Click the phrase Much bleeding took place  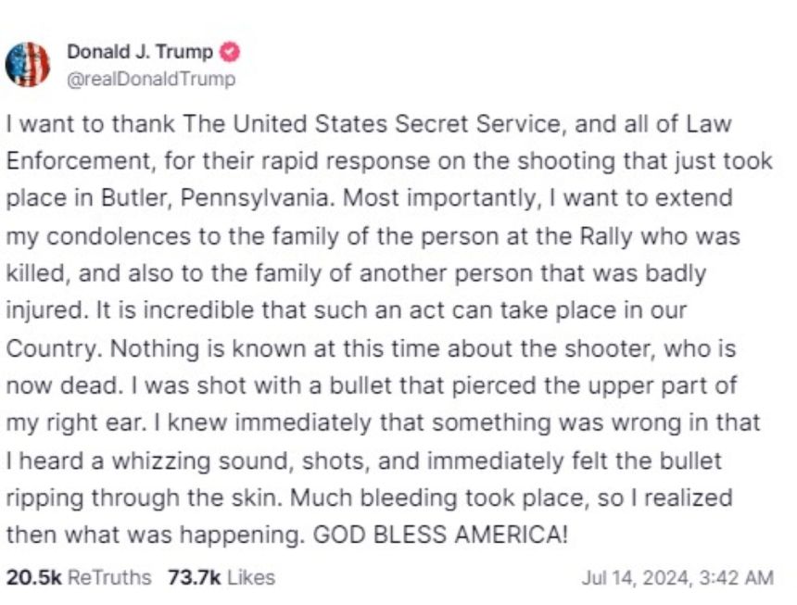click(x=436, y=498)
